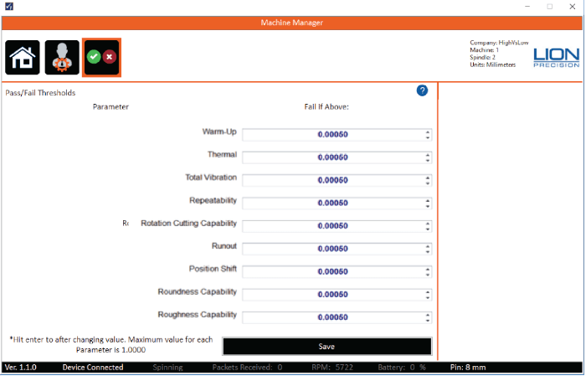Click the Roundness Capability label

pyautogui.click(x=198, y=291)
